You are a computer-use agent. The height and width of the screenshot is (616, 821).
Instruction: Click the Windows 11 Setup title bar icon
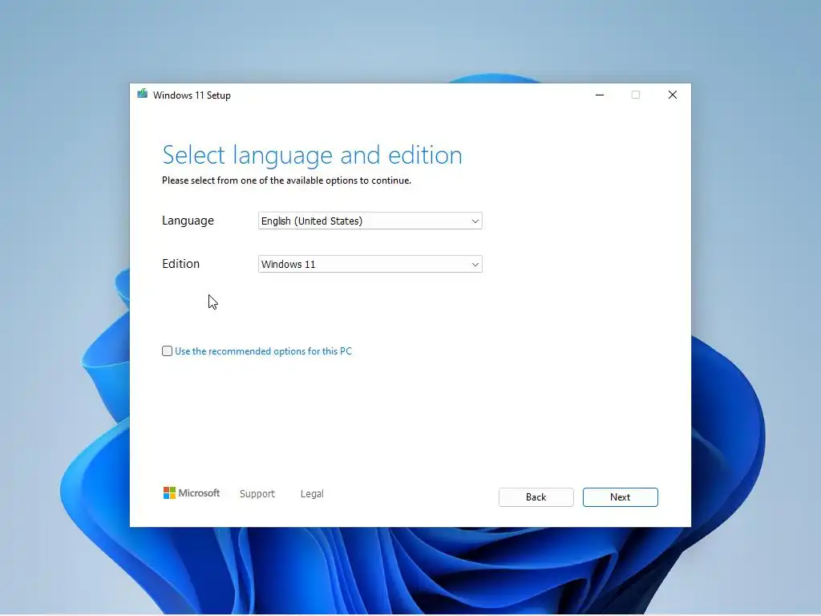tap(142, 95)
